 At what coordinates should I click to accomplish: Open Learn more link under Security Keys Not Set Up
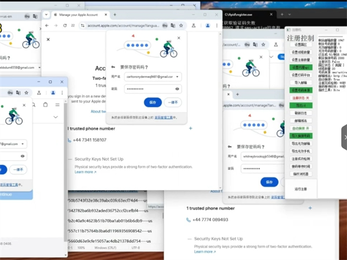85,172
